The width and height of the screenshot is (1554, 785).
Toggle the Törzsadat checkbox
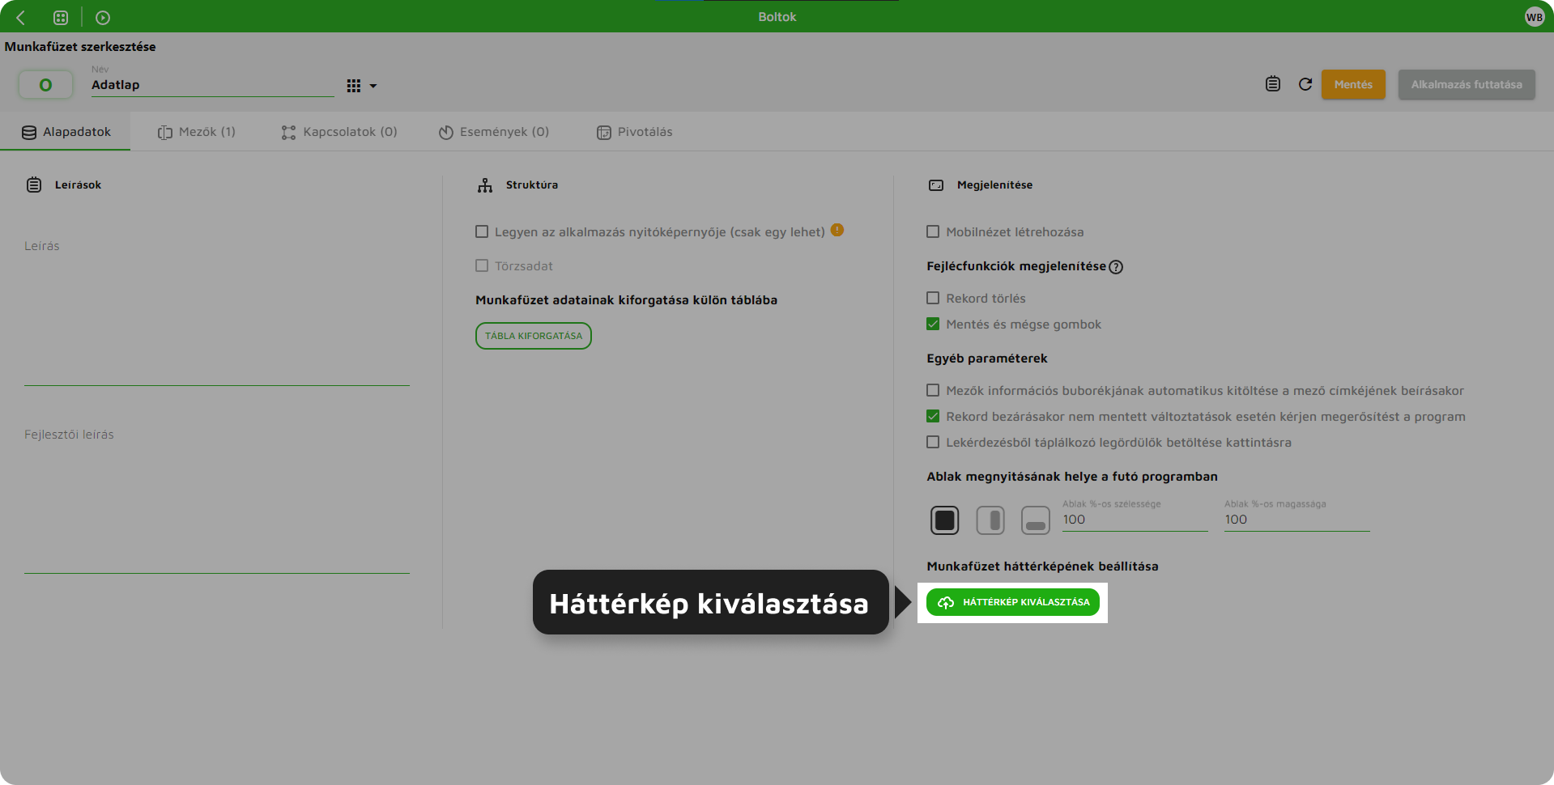pos(482,265)
